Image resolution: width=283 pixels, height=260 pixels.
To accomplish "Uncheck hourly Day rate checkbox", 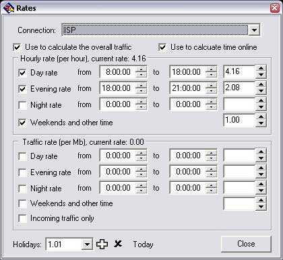I will coord(22,73).
